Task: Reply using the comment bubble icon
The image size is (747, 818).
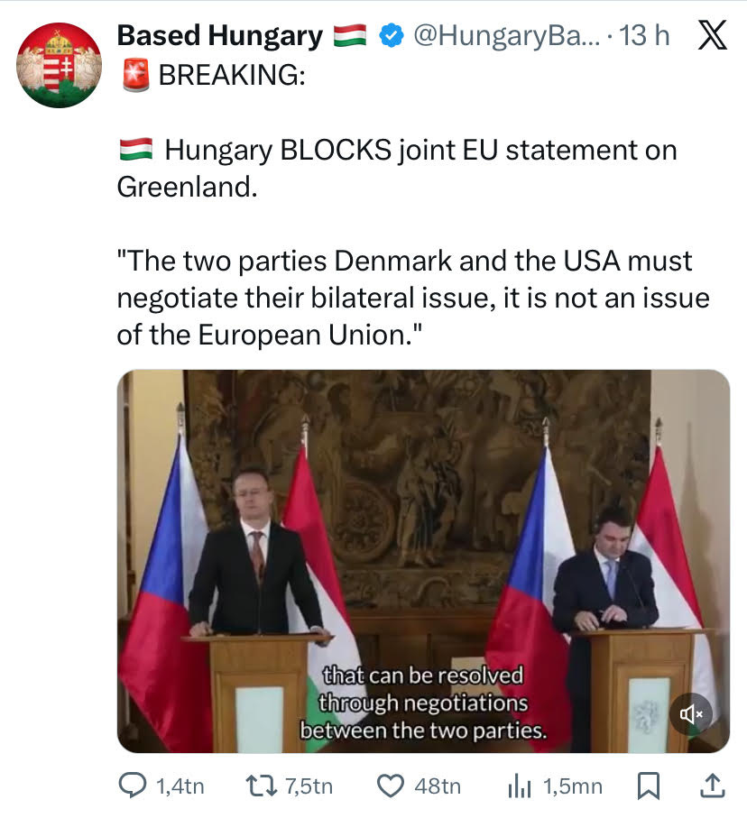Action: click(132, 786)
